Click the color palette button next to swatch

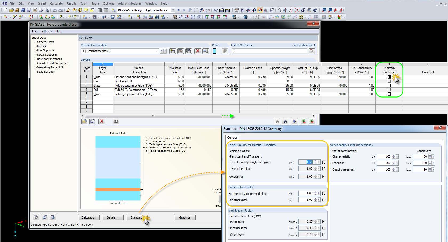[x=225, y=51]
